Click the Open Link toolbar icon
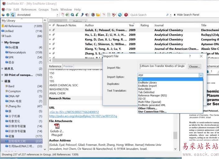This screenshot has width=219, height=159. tap(93, 15)
